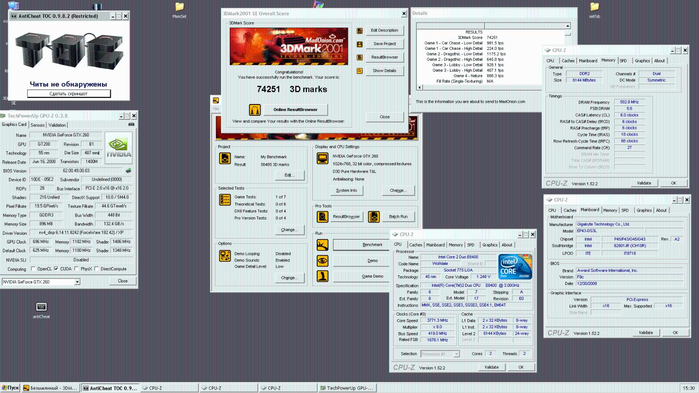The height and width of the screenshot is (393, 699).
Task: Toggle PhysX checkbox in GPU-Z
Action: 76,269
